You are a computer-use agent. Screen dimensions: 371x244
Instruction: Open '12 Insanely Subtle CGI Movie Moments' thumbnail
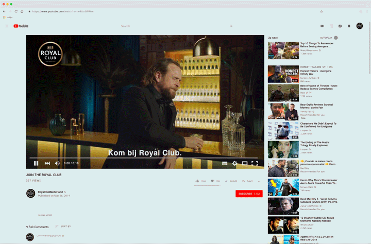283,225
